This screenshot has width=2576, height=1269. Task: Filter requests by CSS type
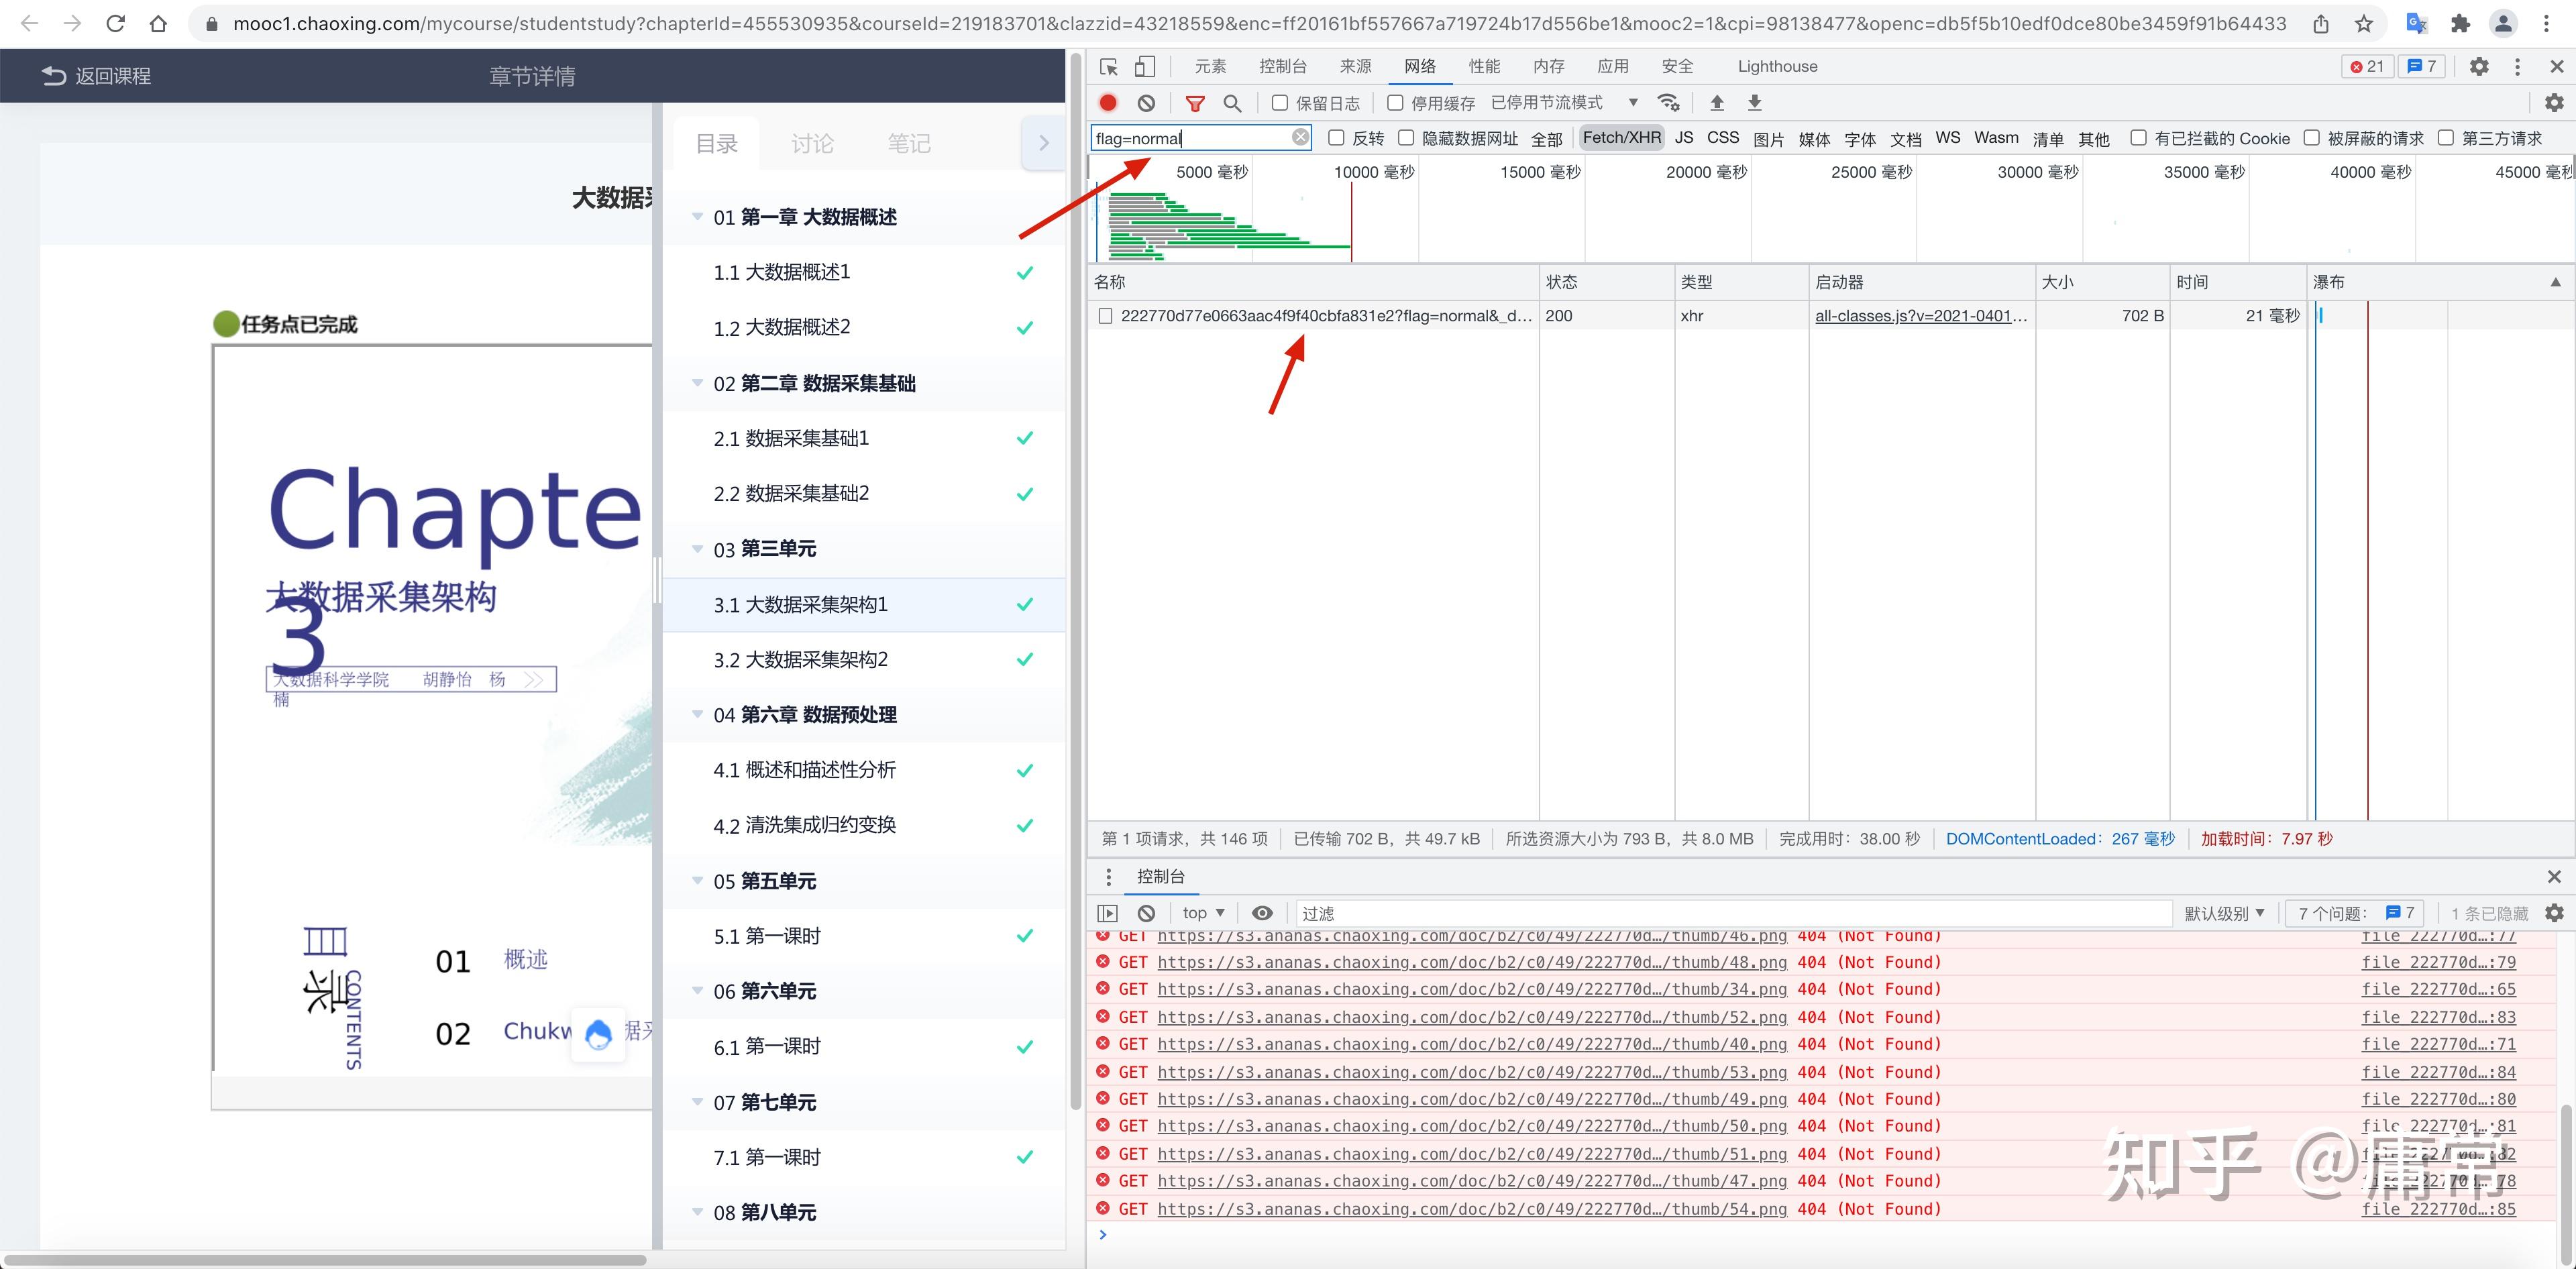point(1722,138)
